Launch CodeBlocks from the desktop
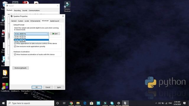Screen dimensions: 189x106 click(x=5, y=87)
